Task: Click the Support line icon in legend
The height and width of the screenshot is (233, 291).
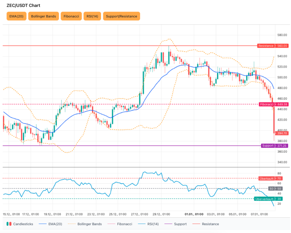Action: (168, 224)
